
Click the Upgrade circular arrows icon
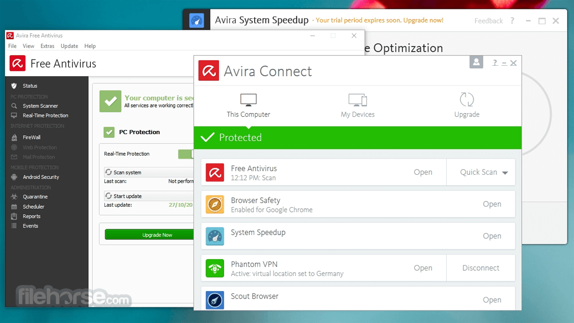coord(467,100)
